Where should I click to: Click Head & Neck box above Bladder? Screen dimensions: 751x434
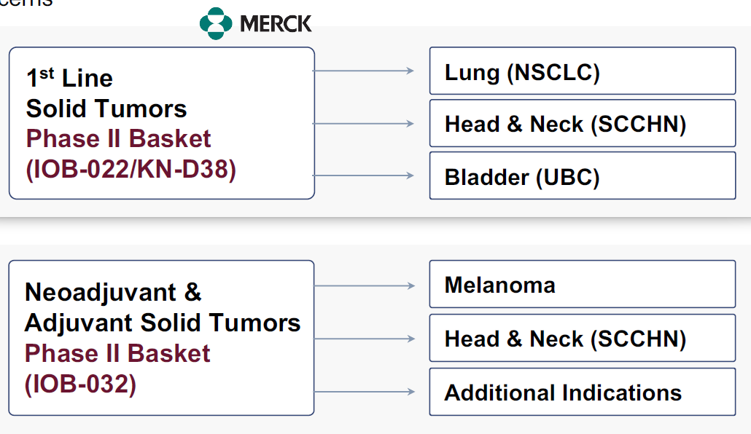click(582, 124)
